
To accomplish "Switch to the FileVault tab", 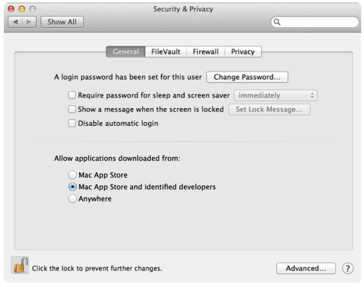I will (x=166, y=52).
